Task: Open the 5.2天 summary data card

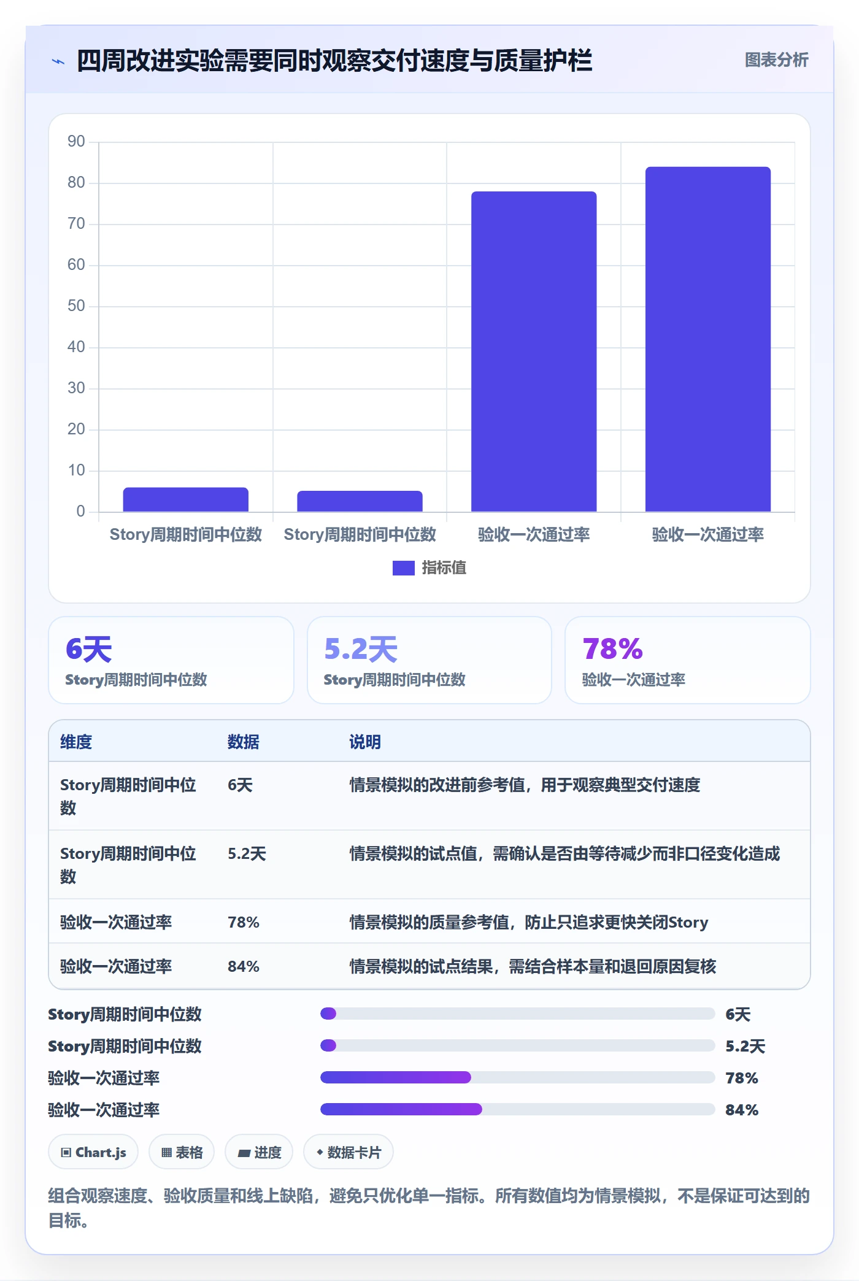Action: click(x=429, y=660)
